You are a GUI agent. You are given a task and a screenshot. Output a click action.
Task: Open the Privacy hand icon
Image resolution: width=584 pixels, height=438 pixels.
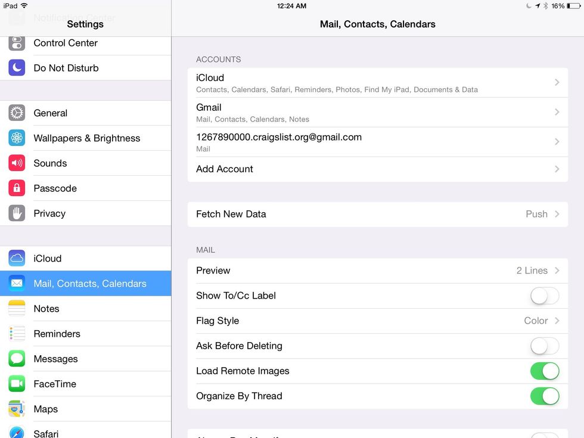[x=17, y=213]
